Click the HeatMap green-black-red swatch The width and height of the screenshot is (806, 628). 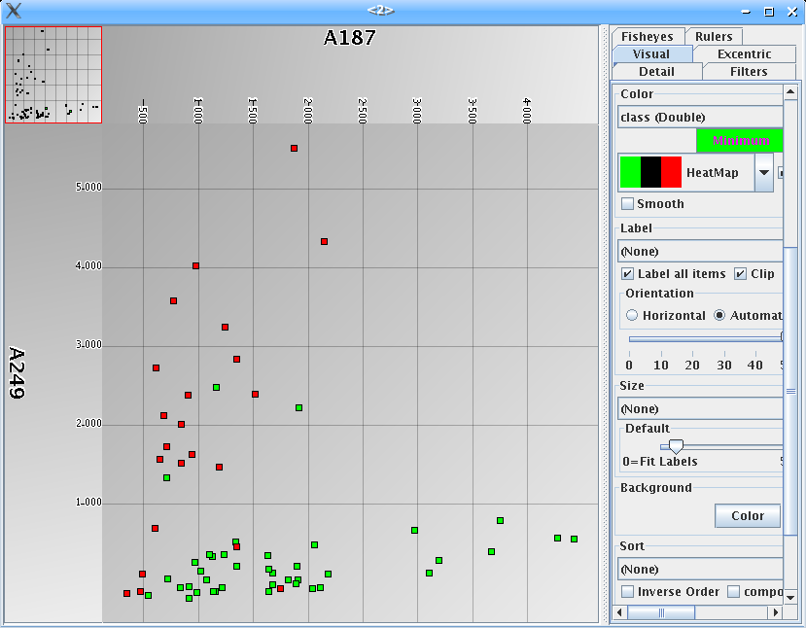click(x=650, y=172)
